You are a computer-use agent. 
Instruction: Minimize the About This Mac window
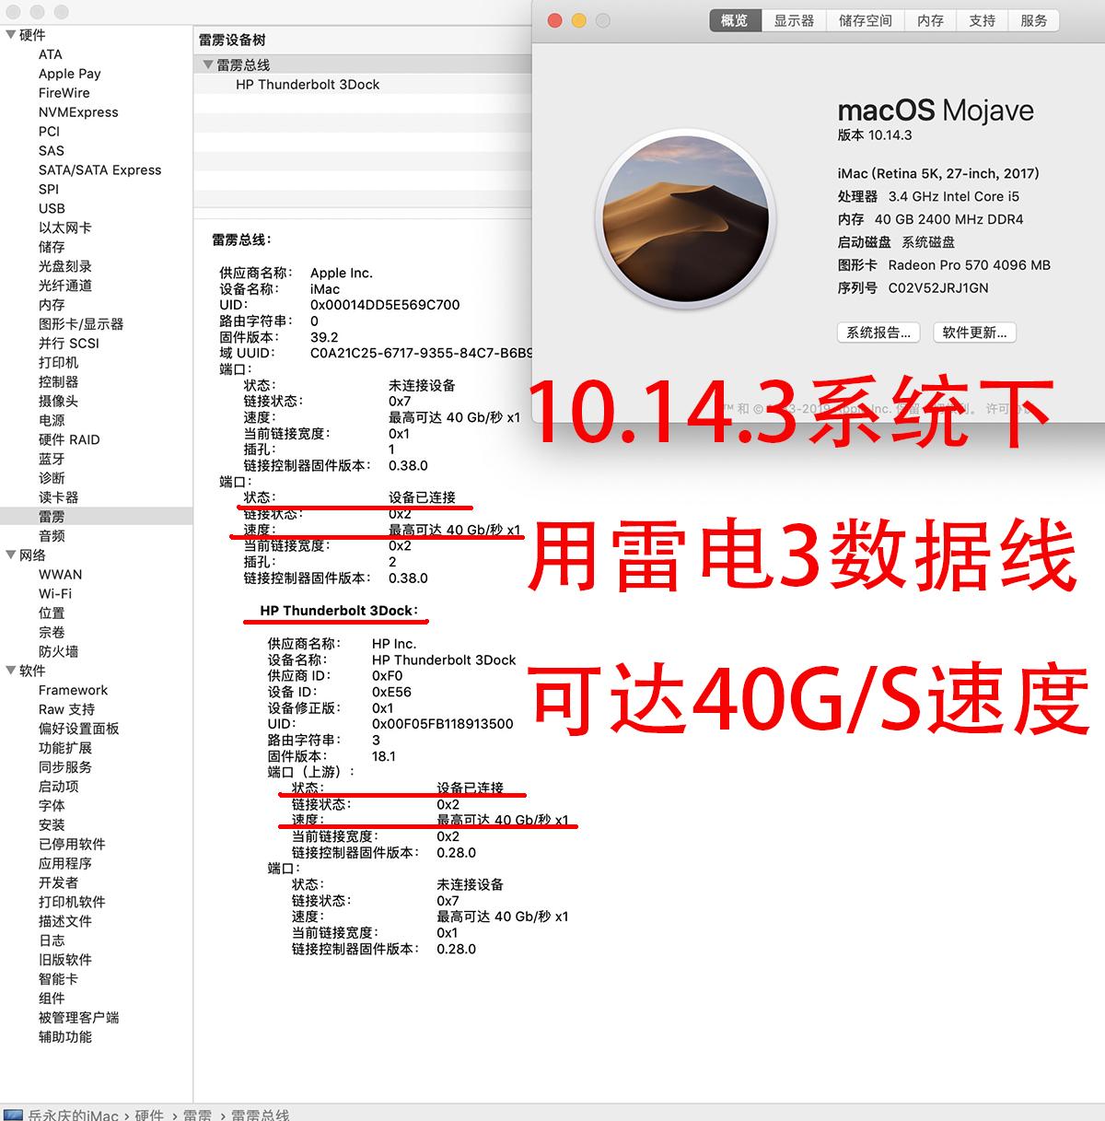click(579, 20)
